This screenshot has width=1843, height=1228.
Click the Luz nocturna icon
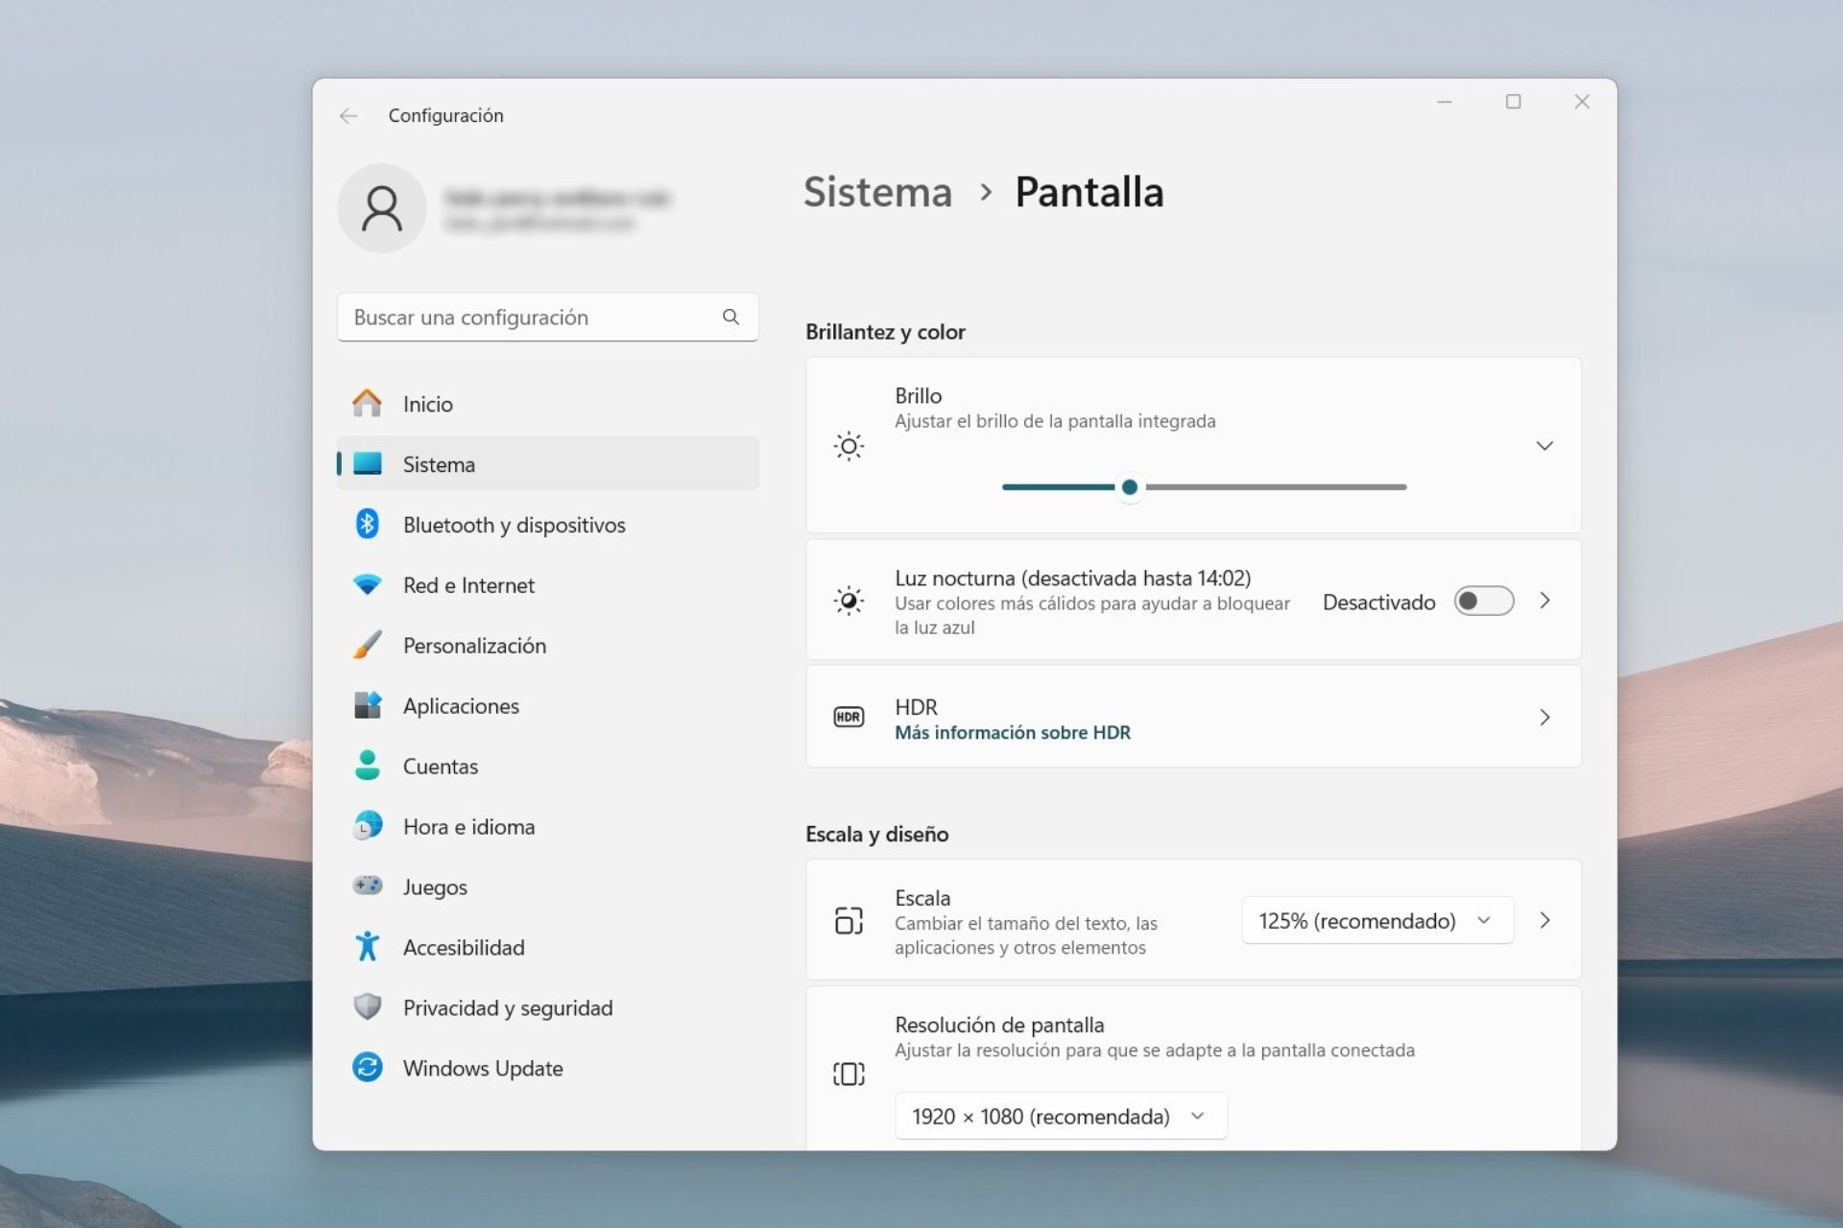(x=849, y=601)
